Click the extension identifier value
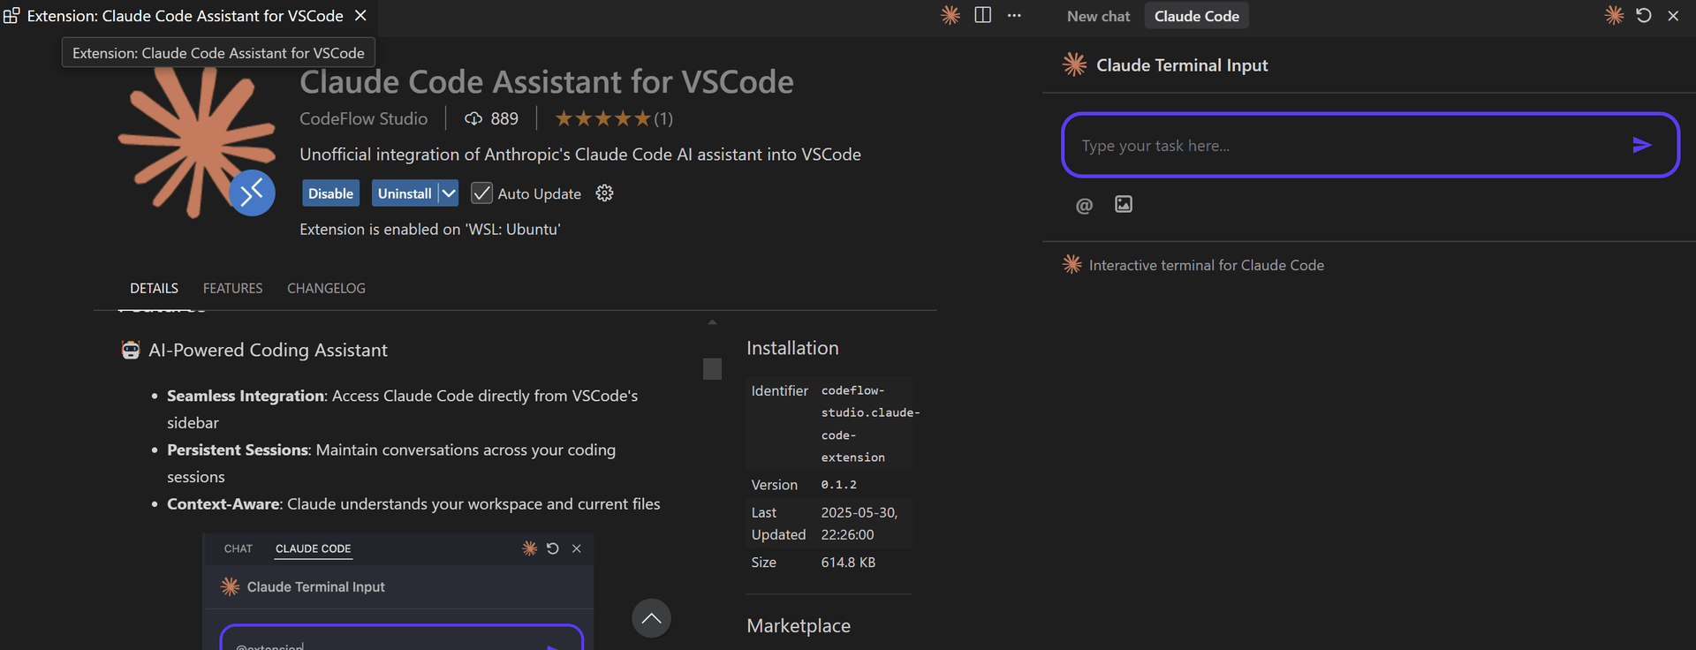The width and height of the screenshot is (1696, 650). tap(870, 424)
